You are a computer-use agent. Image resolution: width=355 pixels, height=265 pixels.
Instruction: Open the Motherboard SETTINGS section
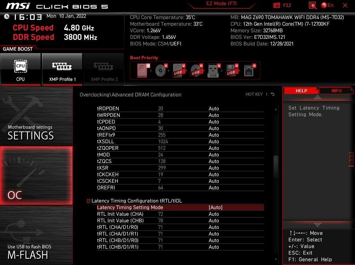pyautogui.click(x=36, y=116)
